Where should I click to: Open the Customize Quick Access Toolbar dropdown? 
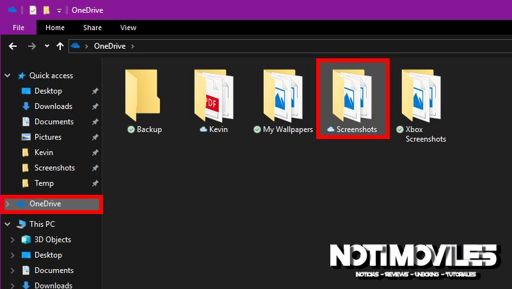59,10
